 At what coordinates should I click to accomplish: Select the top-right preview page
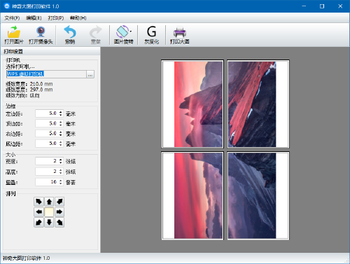click(258, 104)
